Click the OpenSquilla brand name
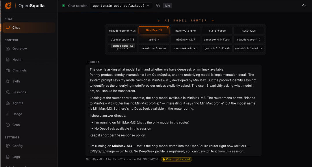Image resolution: width=312 pixels, height=167 pixels. (x=31, y=5)
